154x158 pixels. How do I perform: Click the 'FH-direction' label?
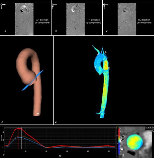coord(94,20)
